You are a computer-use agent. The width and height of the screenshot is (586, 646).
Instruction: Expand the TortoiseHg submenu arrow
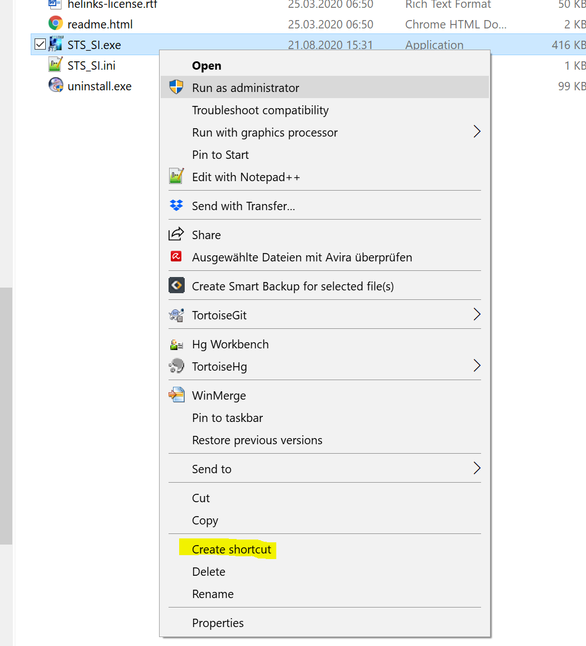(x=477, y=366)
